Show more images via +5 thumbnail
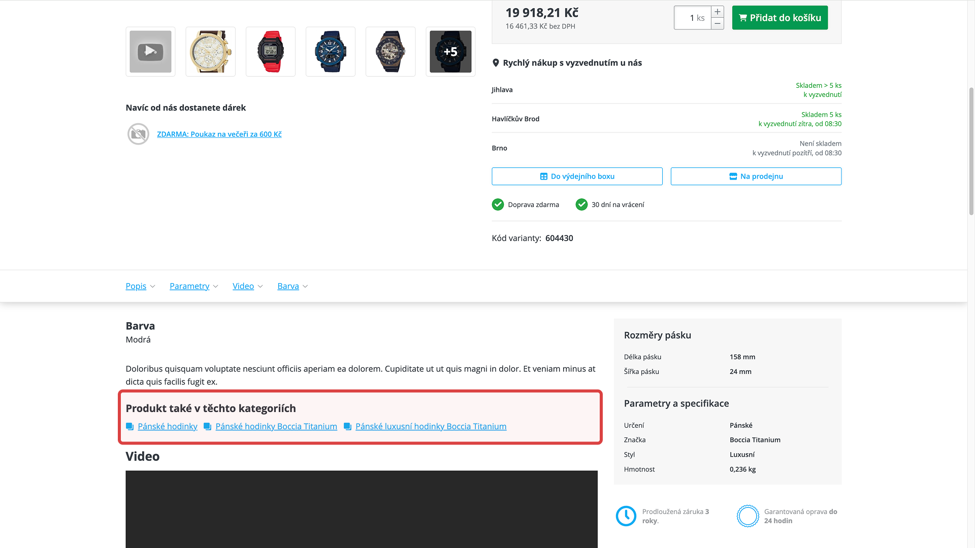The image size is (975, 548). pos(450,51)
